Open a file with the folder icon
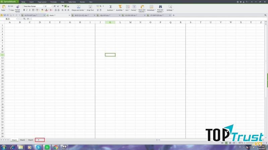Screen dimensions: 268x150 (2, 15)
